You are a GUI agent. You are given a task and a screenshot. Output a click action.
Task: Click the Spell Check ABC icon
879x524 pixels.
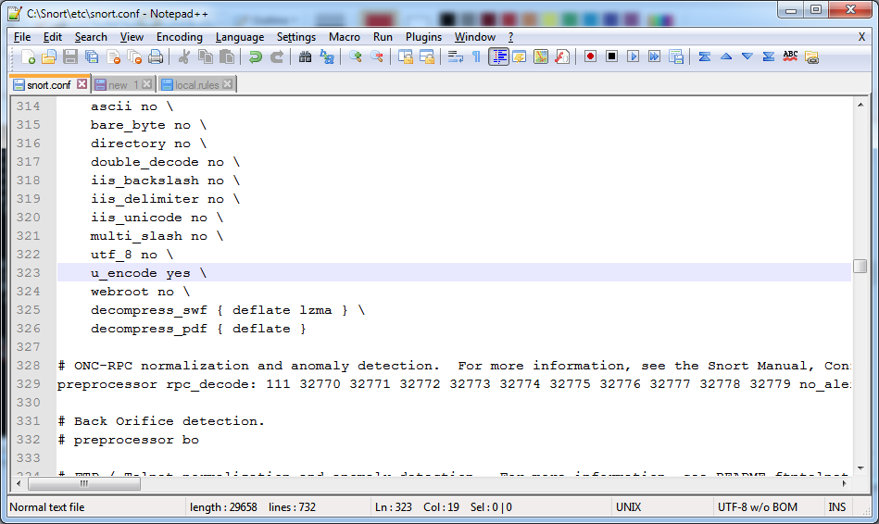tap(790, 57)
